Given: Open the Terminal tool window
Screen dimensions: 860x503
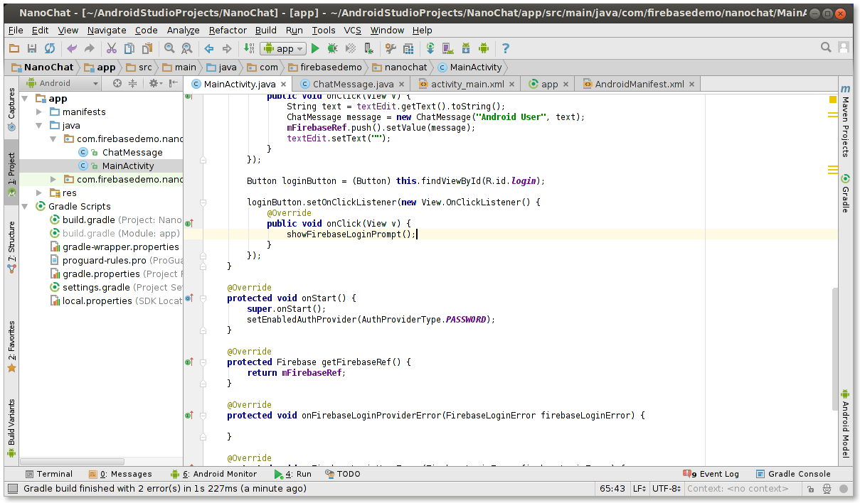Looking at the screenshot, I should pyautogui.click(x=48, y=474).
